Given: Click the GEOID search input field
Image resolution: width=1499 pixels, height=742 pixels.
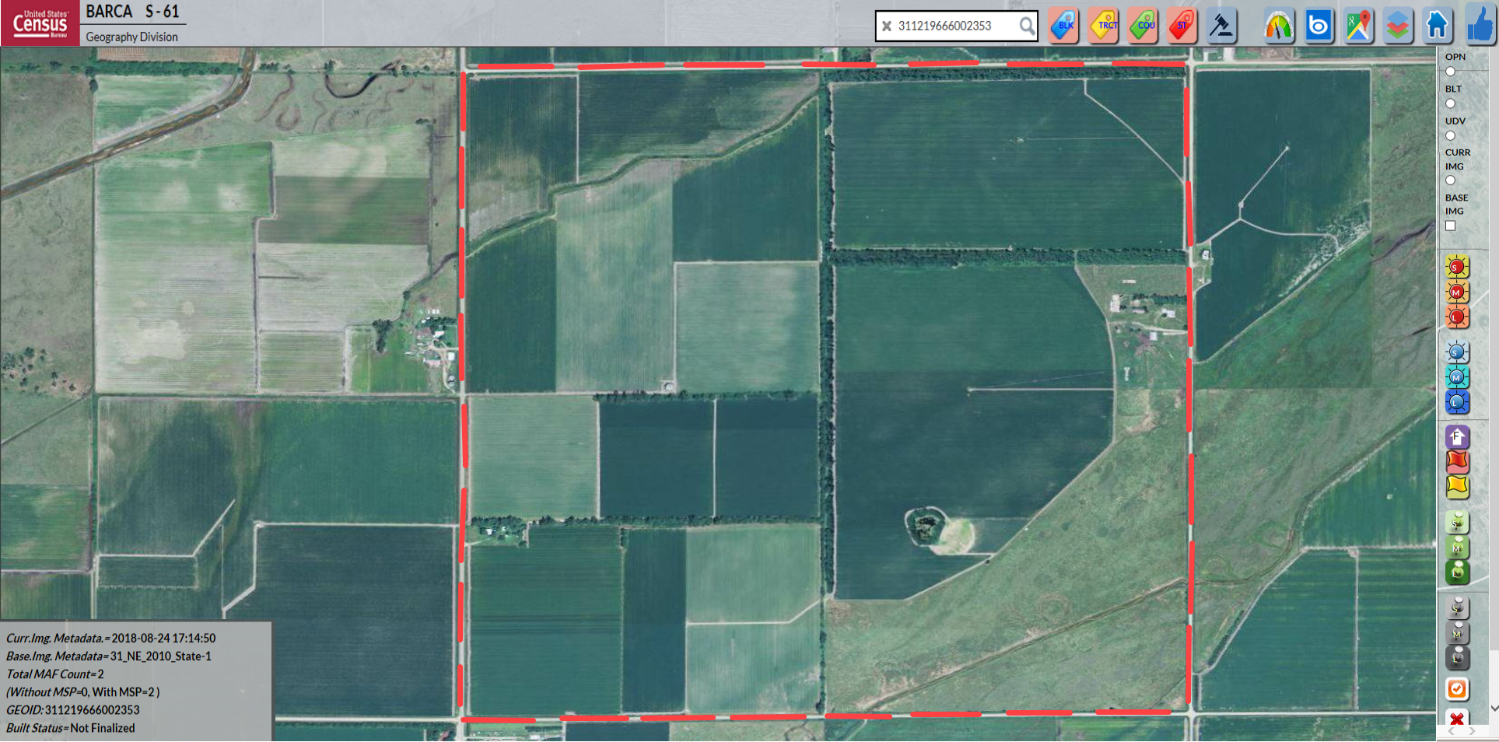Looking at the screenshot, I should pyautogui.click(x=955, y=26).
